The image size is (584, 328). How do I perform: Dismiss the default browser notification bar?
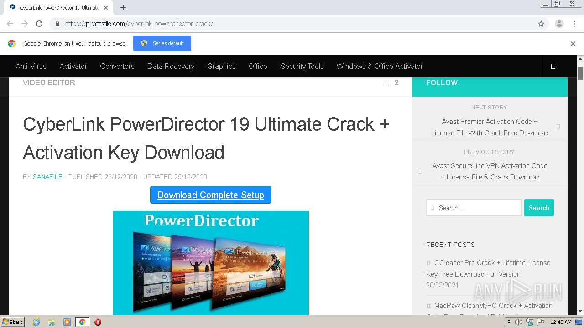573,44
